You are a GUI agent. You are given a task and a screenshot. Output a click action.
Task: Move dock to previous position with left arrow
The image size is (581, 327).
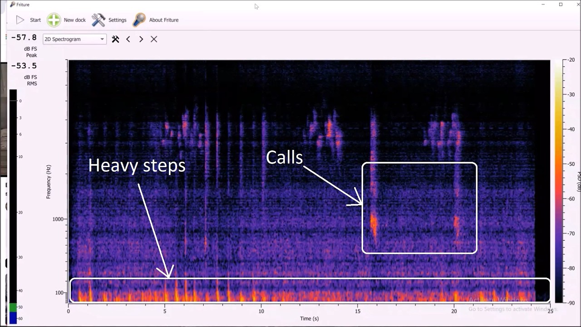[128, 39]
